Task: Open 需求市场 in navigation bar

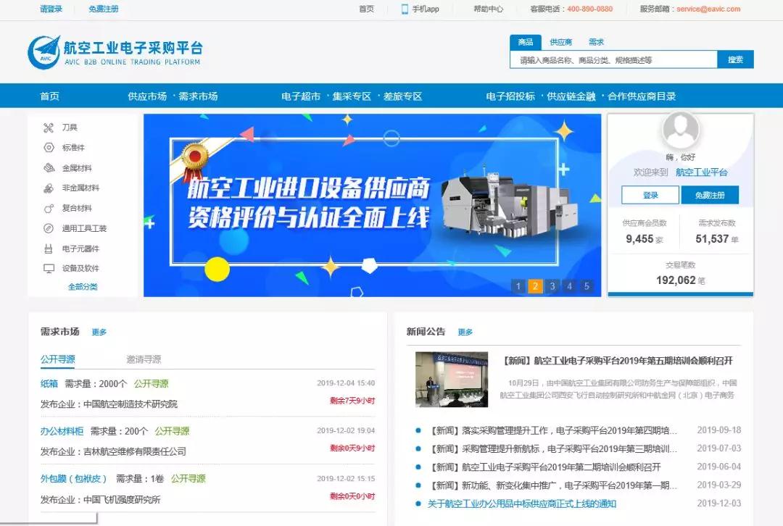Action: [x=198, y=96]
